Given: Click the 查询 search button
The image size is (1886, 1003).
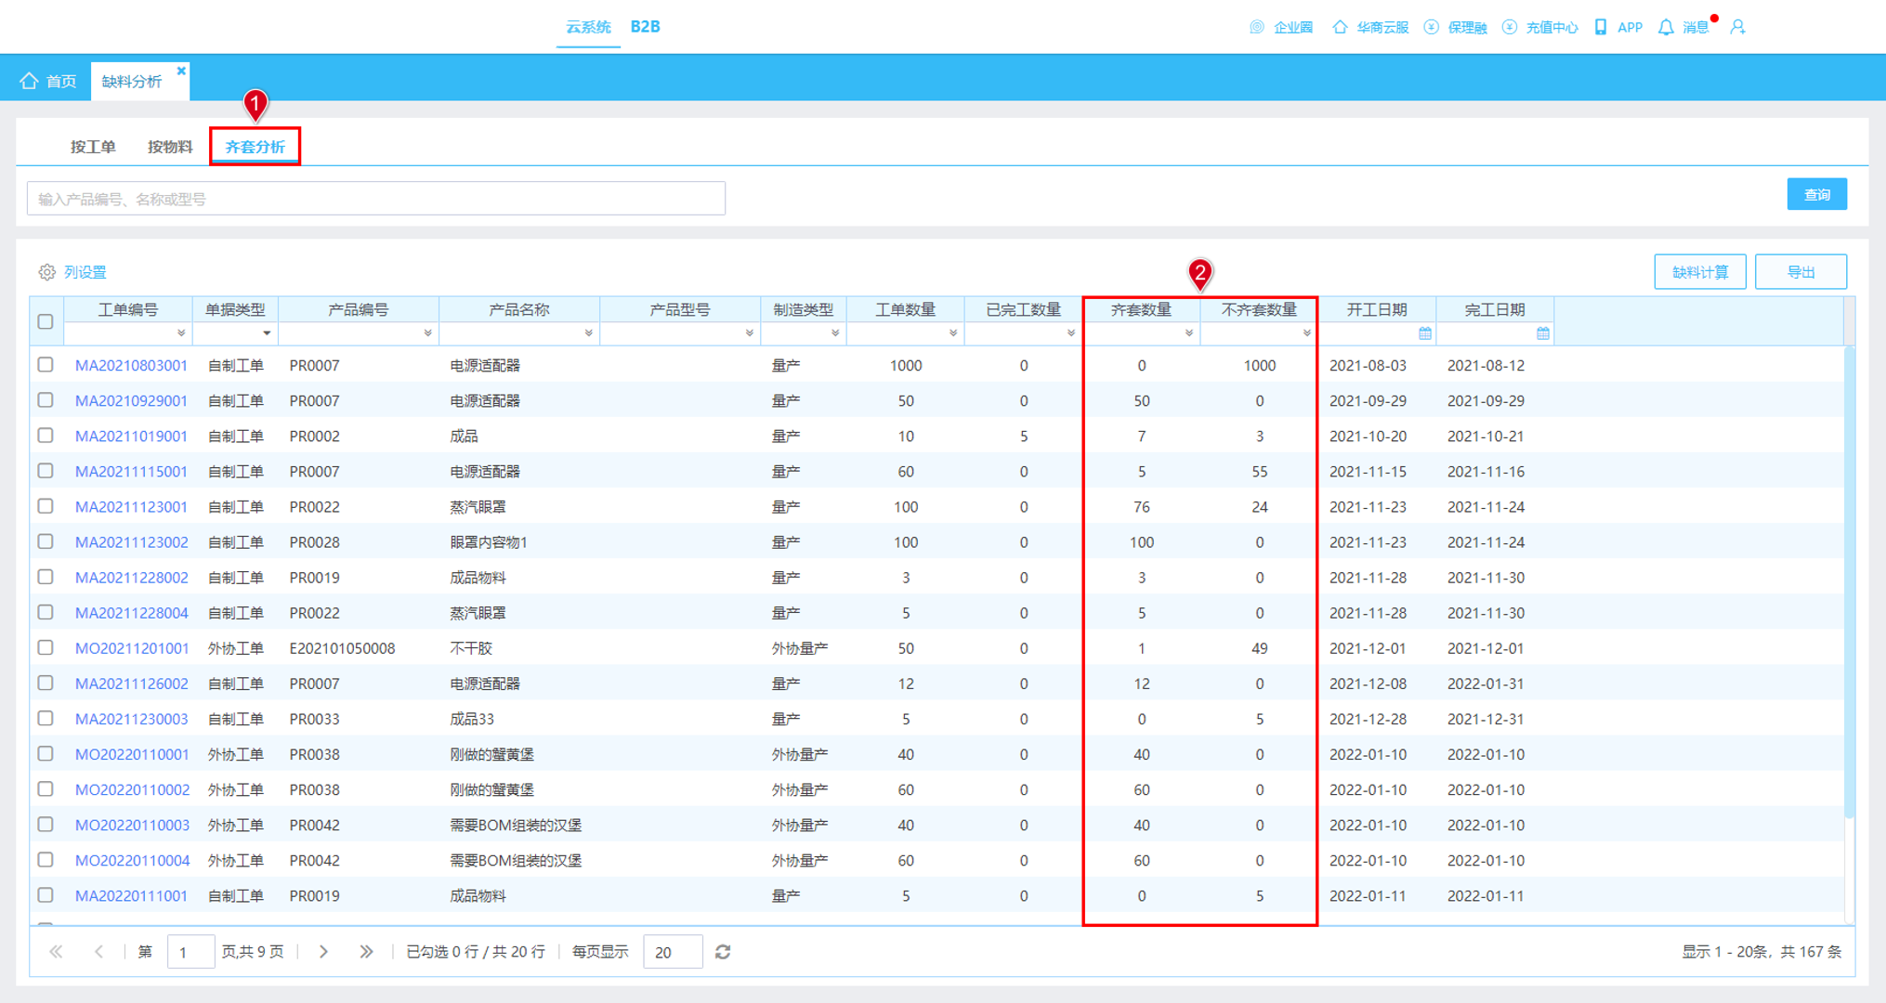Looking at the screenshot, I should (x=1816, y=194).
